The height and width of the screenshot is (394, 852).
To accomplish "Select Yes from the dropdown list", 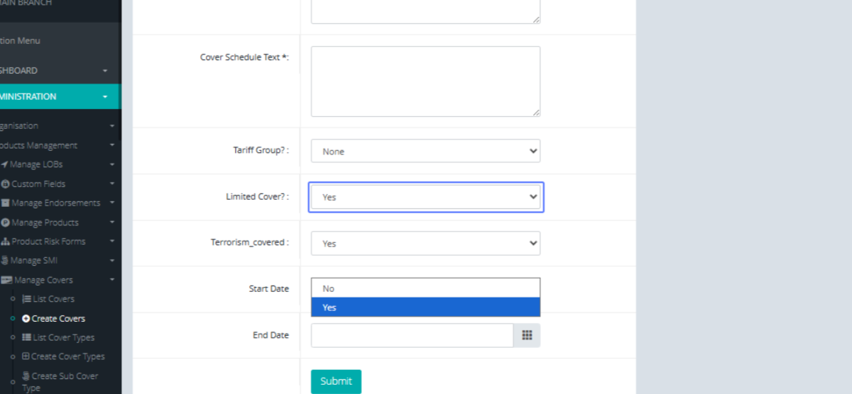I will pyautogui.click(x=425, y=307).
